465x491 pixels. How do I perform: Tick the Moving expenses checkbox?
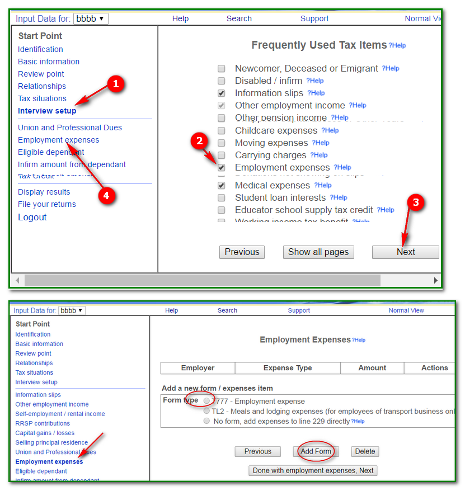pyautogui.click(x=221, y=143)
